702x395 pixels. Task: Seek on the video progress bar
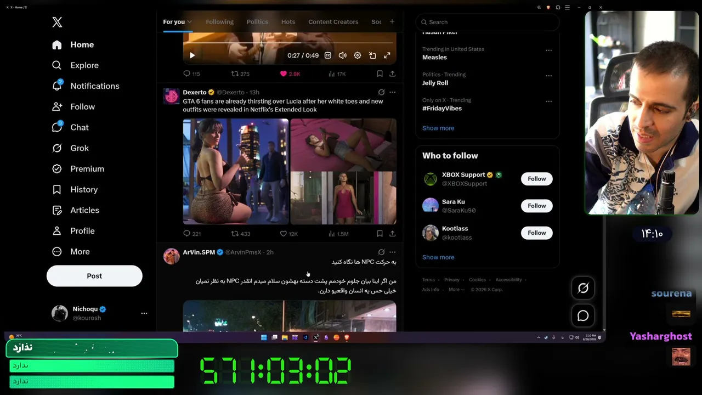point(290,43)
